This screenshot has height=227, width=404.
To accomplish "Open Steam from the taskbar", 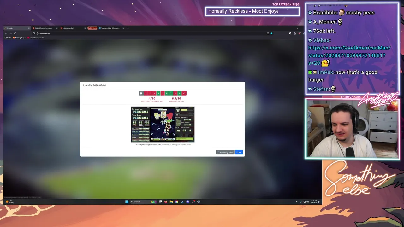I will point(182,202).
